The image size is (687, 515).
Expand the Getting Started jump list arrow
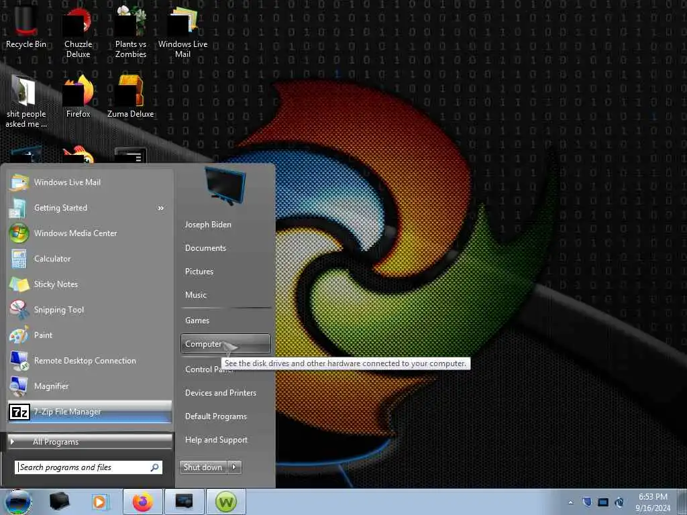coord(161,208)
